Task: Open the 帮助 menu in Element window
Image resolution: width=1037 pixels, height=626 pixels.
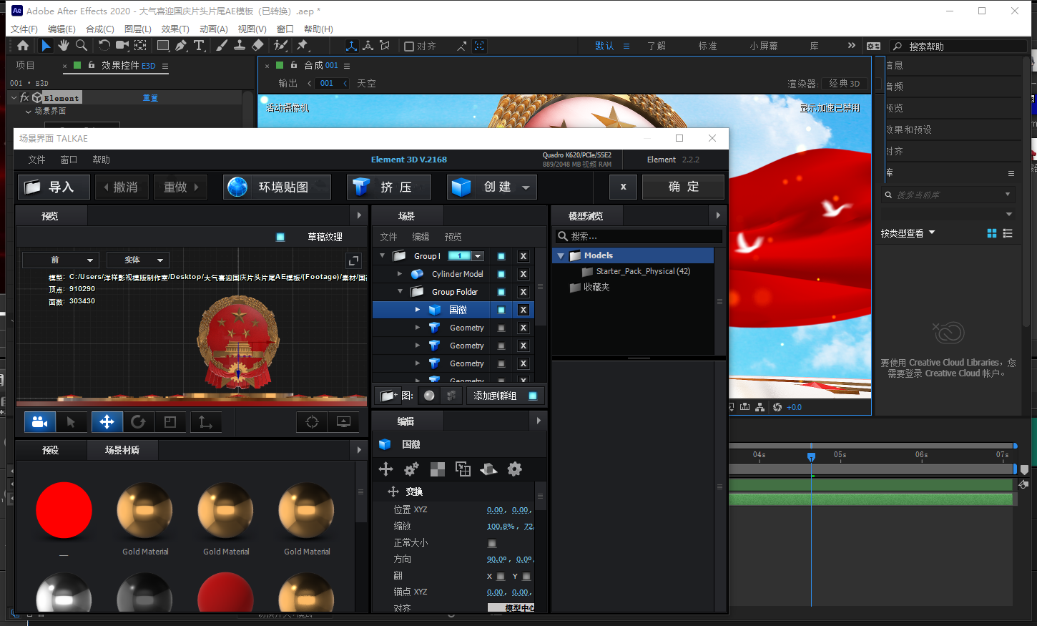Action: click(102, 160)
